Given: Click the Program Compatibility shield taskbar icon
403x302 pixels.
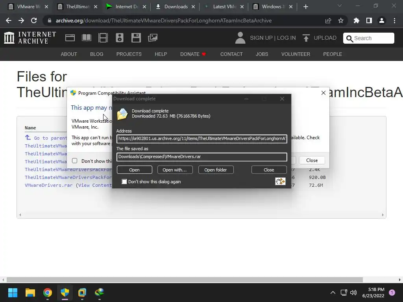Looking at the screenshot, I should click(65, 293).
